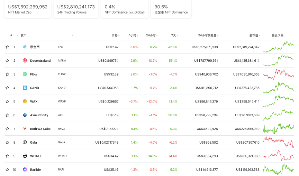Star the RedFOX Labs row

pyautogui.click(x=7, y=129)
